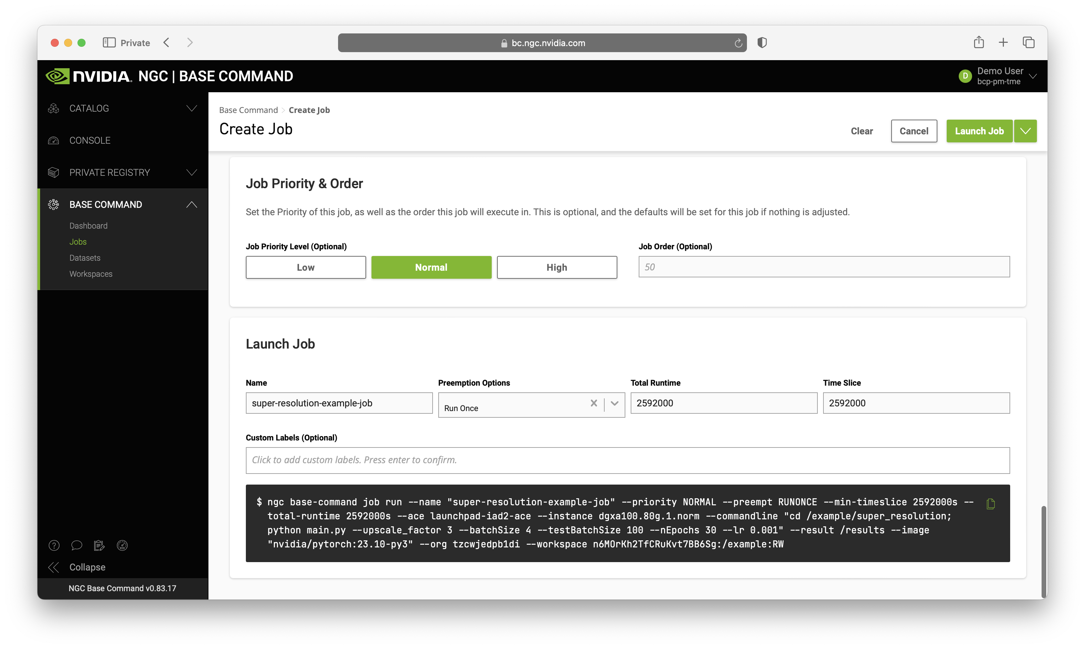Expand the Catalog menu chevron
Screen dimensions: 1085x649
(191, 109)
